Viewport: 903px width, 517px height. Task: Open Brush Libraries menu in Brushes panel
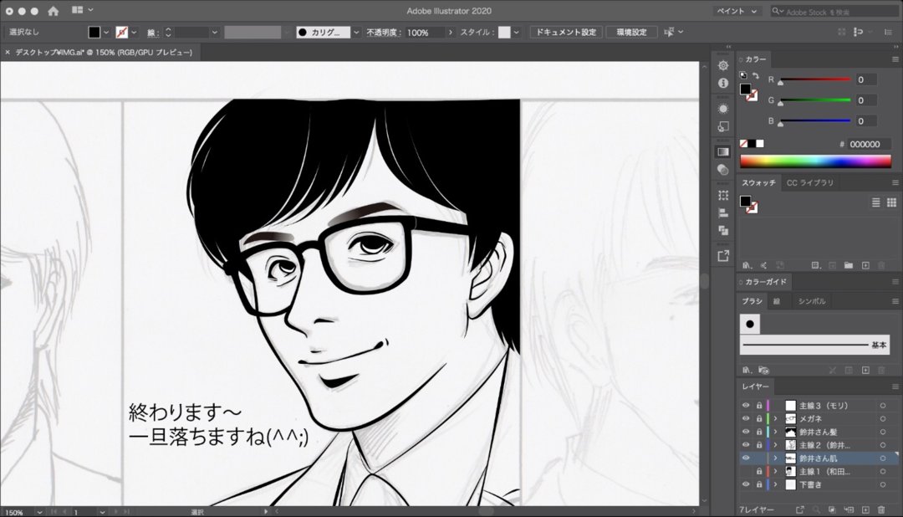tap(747, 370)
